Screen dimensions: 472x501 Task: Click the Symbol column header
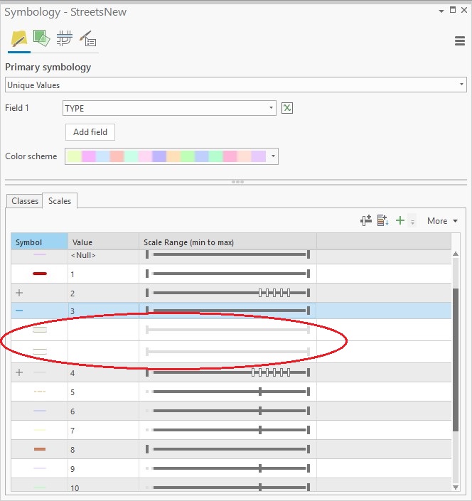coord(39,242)
